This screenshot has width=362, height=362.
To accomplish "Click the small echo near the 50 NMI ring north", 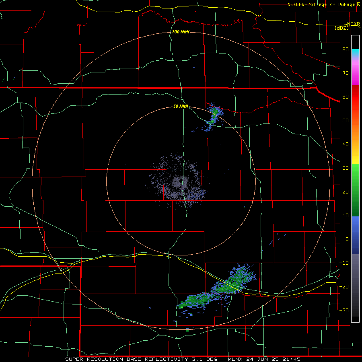I will (214, 117).
